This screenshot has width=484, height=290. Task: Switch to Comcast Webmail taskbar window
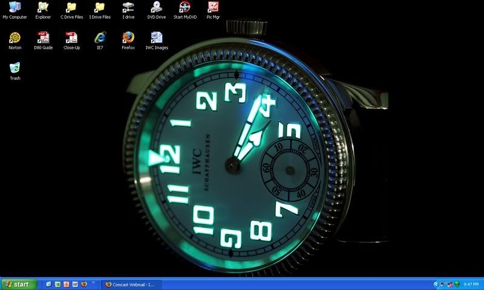pyautogui.click(x=131, y=285)
